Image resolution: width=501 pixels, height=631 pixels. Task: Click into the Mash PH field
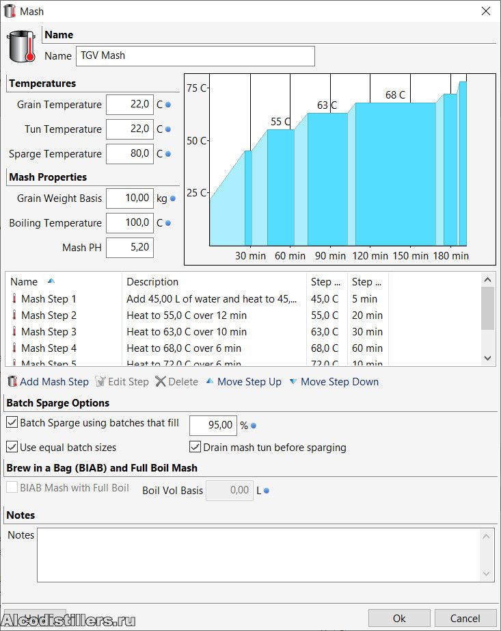130,248
